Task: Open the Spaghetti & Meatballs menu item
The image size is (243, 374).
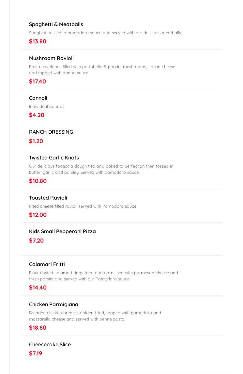Action: pos(56,24)
